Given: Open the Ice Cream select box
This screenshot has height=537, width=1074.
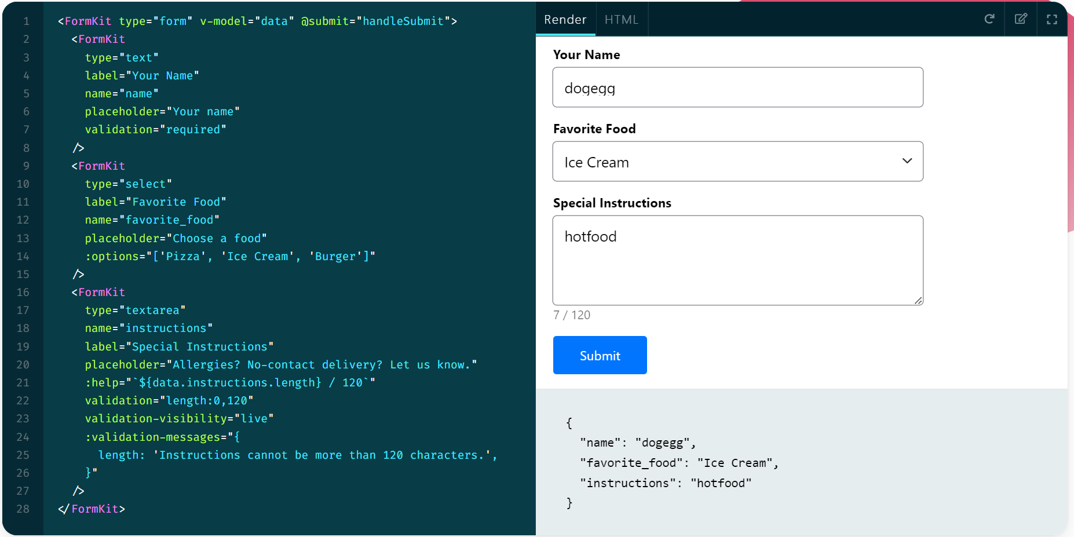Looking at the screenshot, I should tap(724, 162).
